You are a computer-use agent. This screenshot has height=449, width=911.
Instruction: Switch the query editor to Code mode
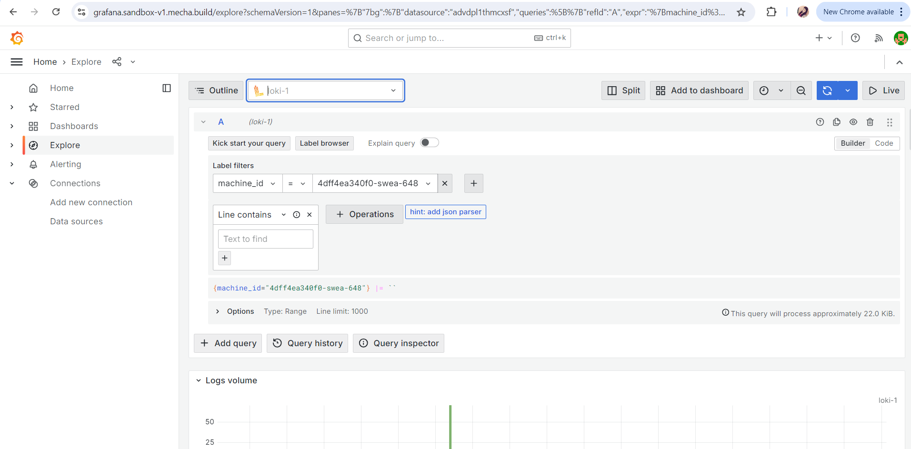(x=884, y=143)
